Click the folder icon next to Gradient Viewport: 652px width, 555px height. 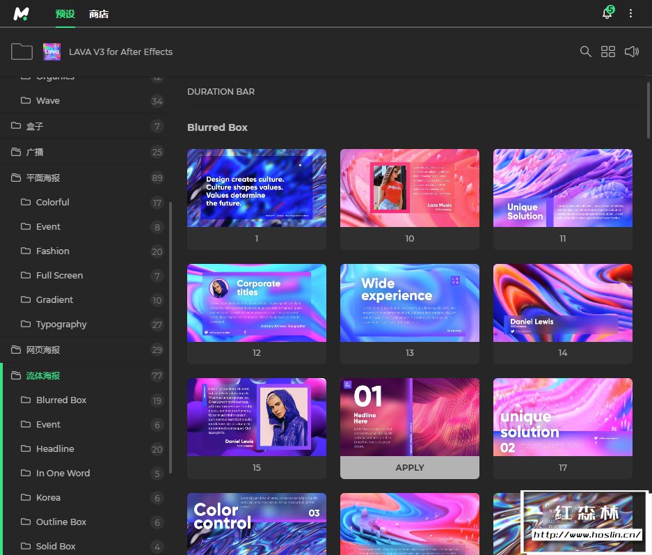(26, 299)
